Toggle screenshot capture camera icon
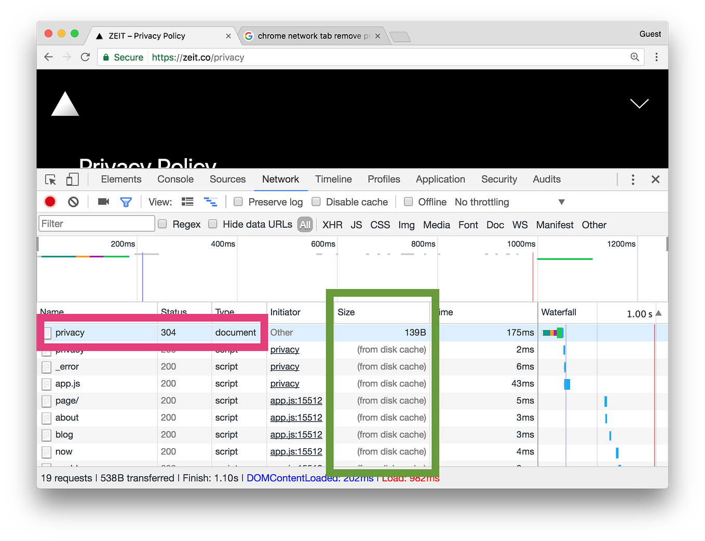The image size is (705, 541). (x=103, y=202)
